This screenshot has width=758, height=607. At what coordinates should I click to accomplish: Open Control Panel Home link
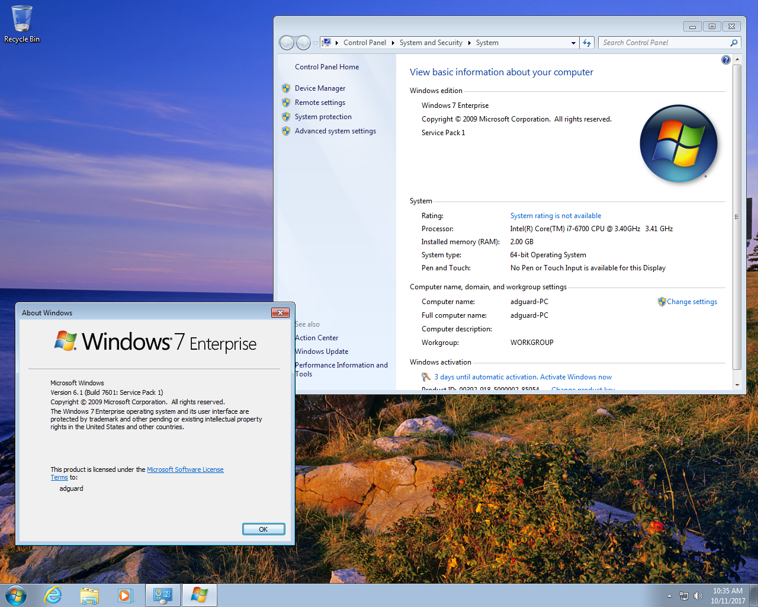click(327, 67)
